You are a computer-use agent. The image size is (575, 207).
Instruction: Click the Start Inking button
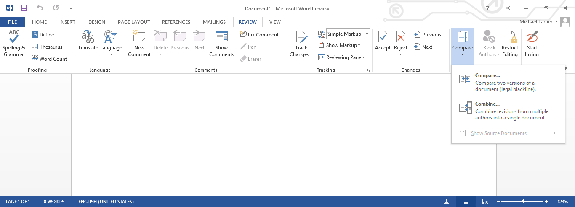[x=532, y=44]
